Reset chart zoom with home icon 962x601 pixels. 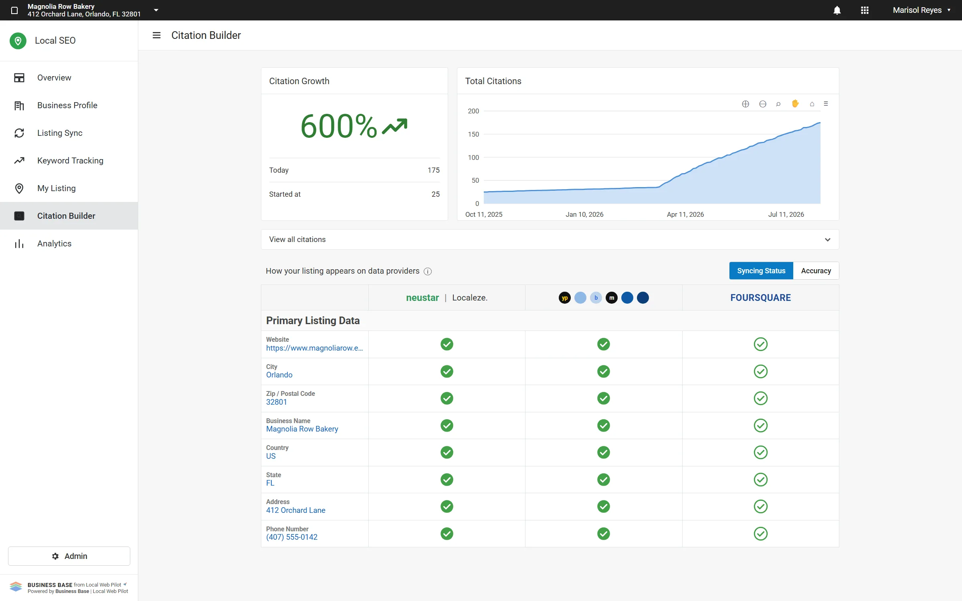(x=812, y=104)
